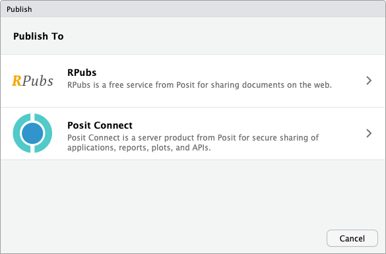Click the Posit Connect server product description
Screen dimensions: 386x254
point(193,143)
